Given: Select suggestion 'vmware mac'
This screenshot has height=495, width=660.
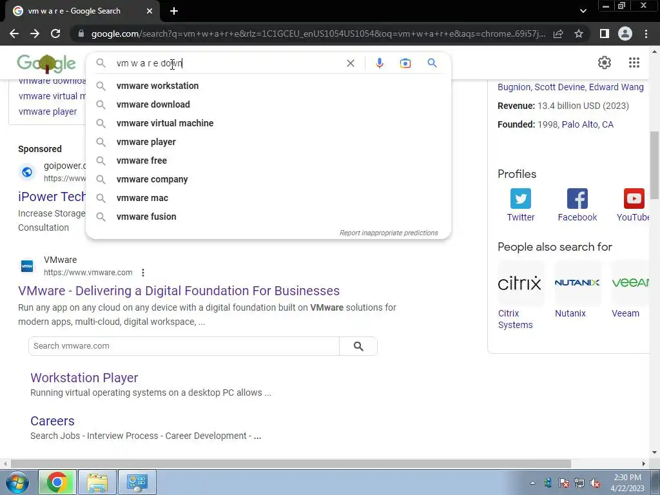Looking at the screenshot, I should click(268, 198).
